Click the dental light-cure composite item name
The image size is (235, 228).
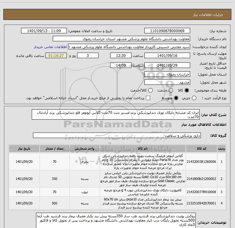tap(143, 192)
